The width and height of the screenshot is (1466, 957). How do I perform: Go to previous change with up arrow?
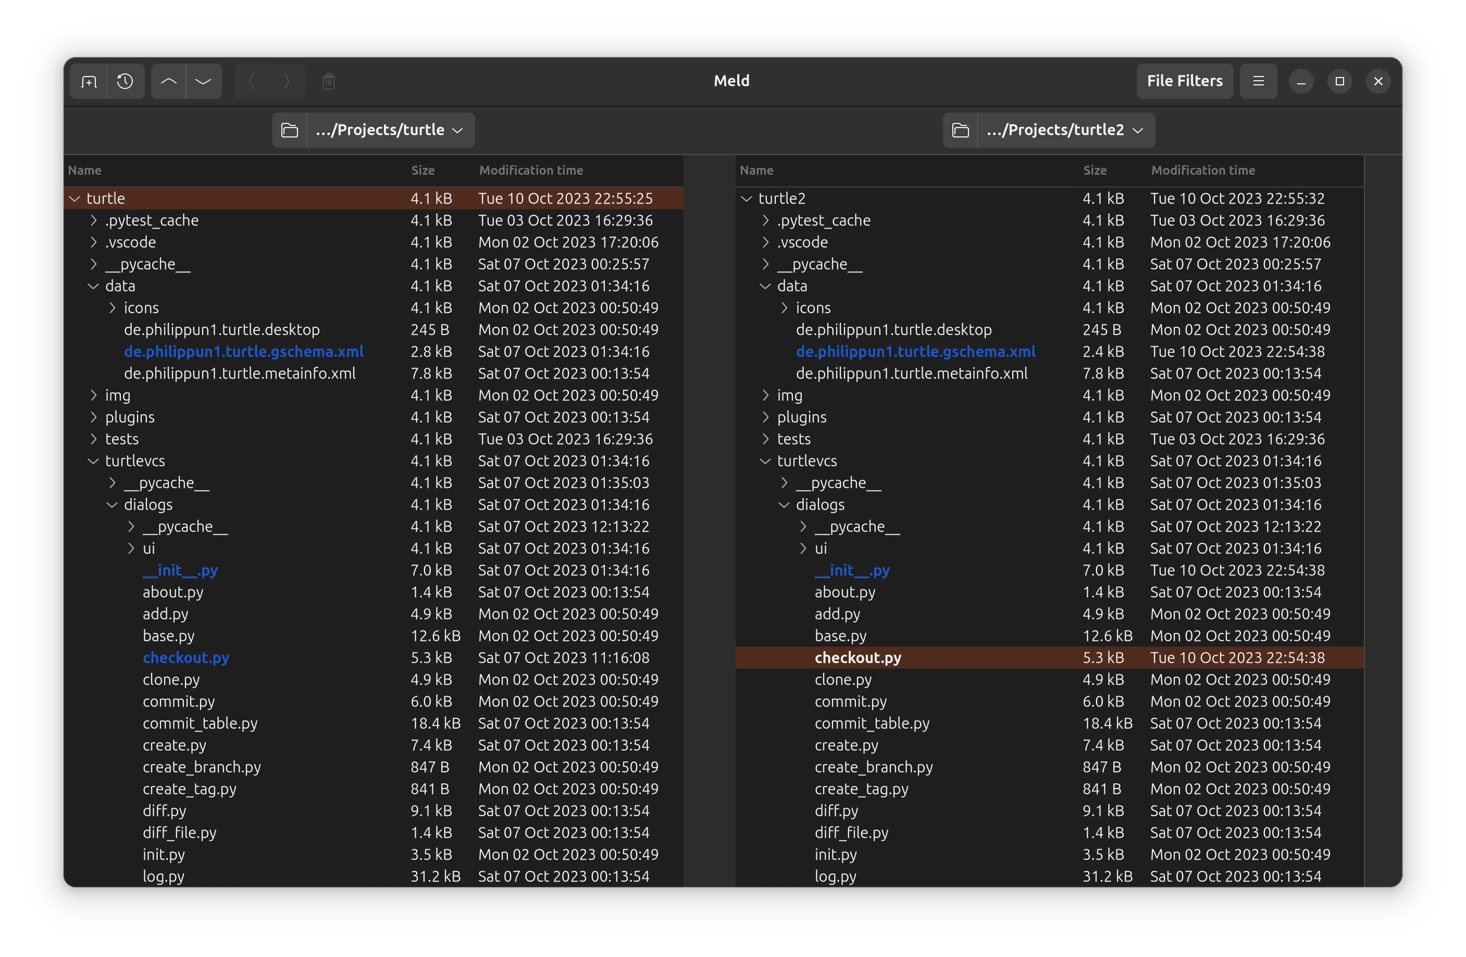coord(169,81)
